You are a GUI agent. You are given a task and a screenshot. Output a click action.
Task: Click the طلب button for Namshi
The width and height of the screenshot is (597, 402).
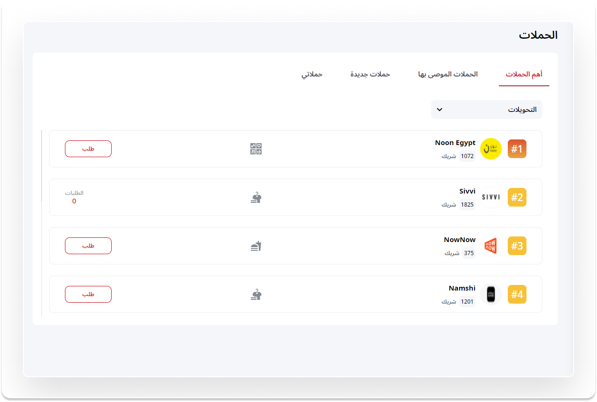pyautogui.click(x=88, y=294)
